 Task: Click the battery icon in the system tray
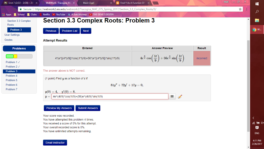[258, 123]
